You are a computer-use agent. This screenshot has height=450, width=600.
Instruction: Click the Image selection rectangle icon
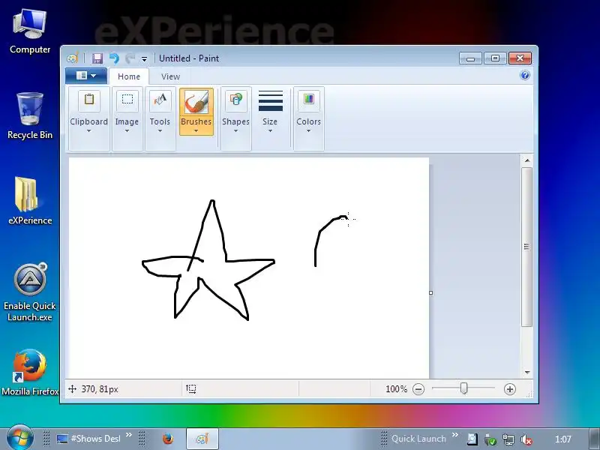(127, 100)
